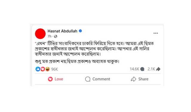Open the 2.1K shares count
The image size is (191, 112).
(151, 69)
